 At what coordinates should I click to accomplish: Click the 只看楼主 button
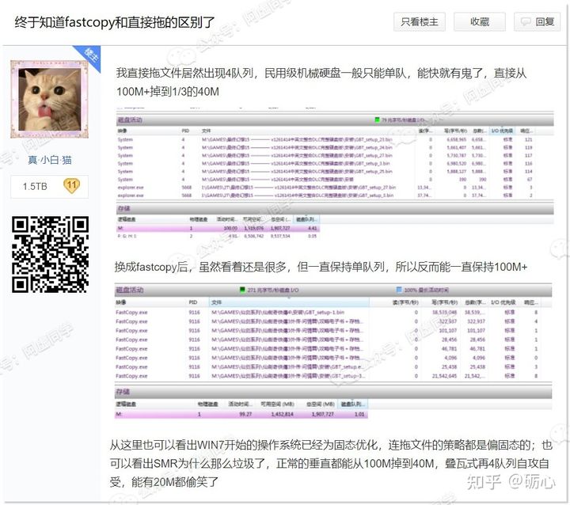pyautogui.click(x=419, y=22)
